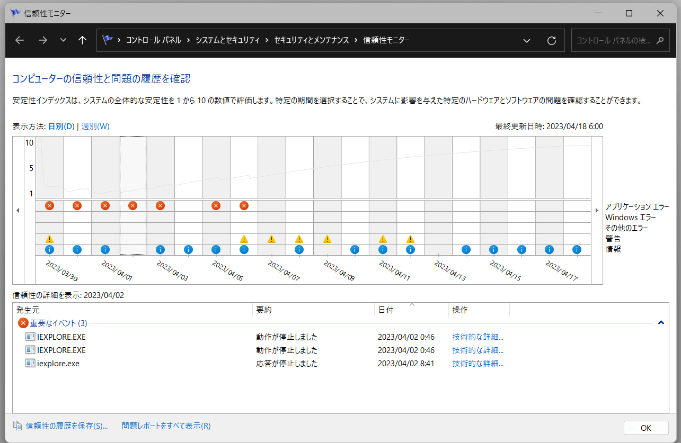Open the information marker for 2023/04/05
This screenshot has height=443, width=681.
pos(216,249)
